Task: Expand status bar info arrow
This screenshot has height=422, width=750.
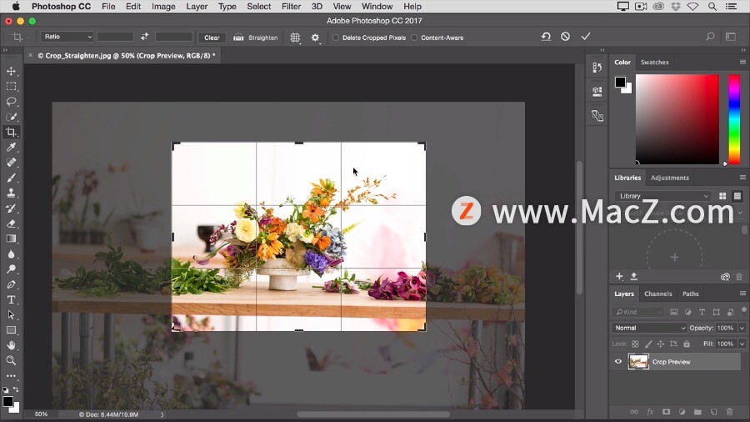Action: [162, 414]
